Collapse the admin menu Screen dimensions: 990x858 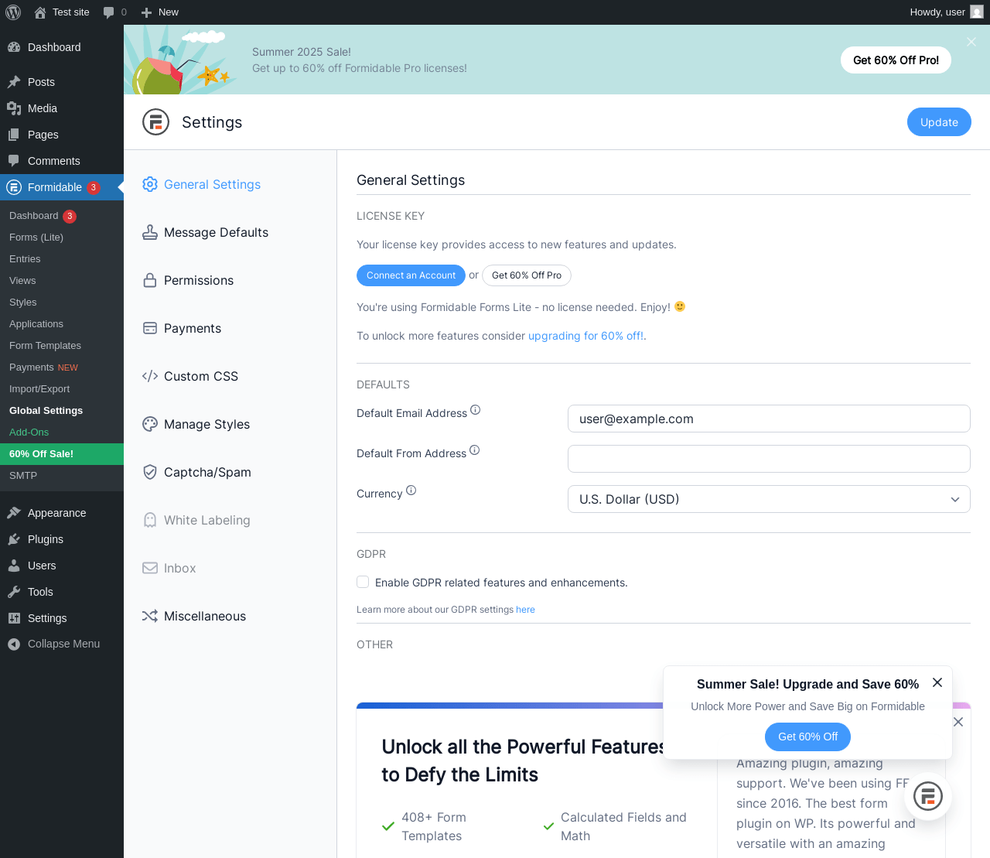point(62,644)
